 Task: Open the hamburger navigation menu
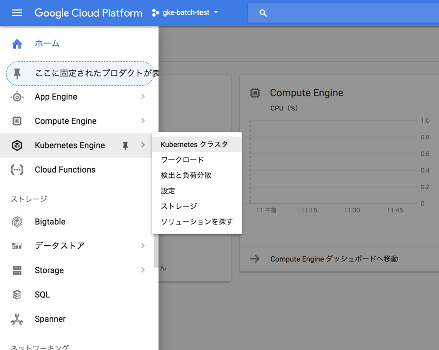tap(17, 13)
